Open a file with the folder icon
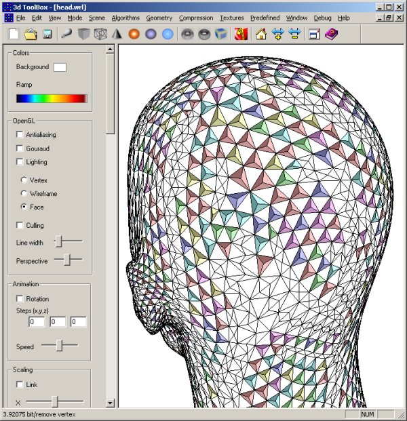407x421 pixels. click(x=31, y=33)
